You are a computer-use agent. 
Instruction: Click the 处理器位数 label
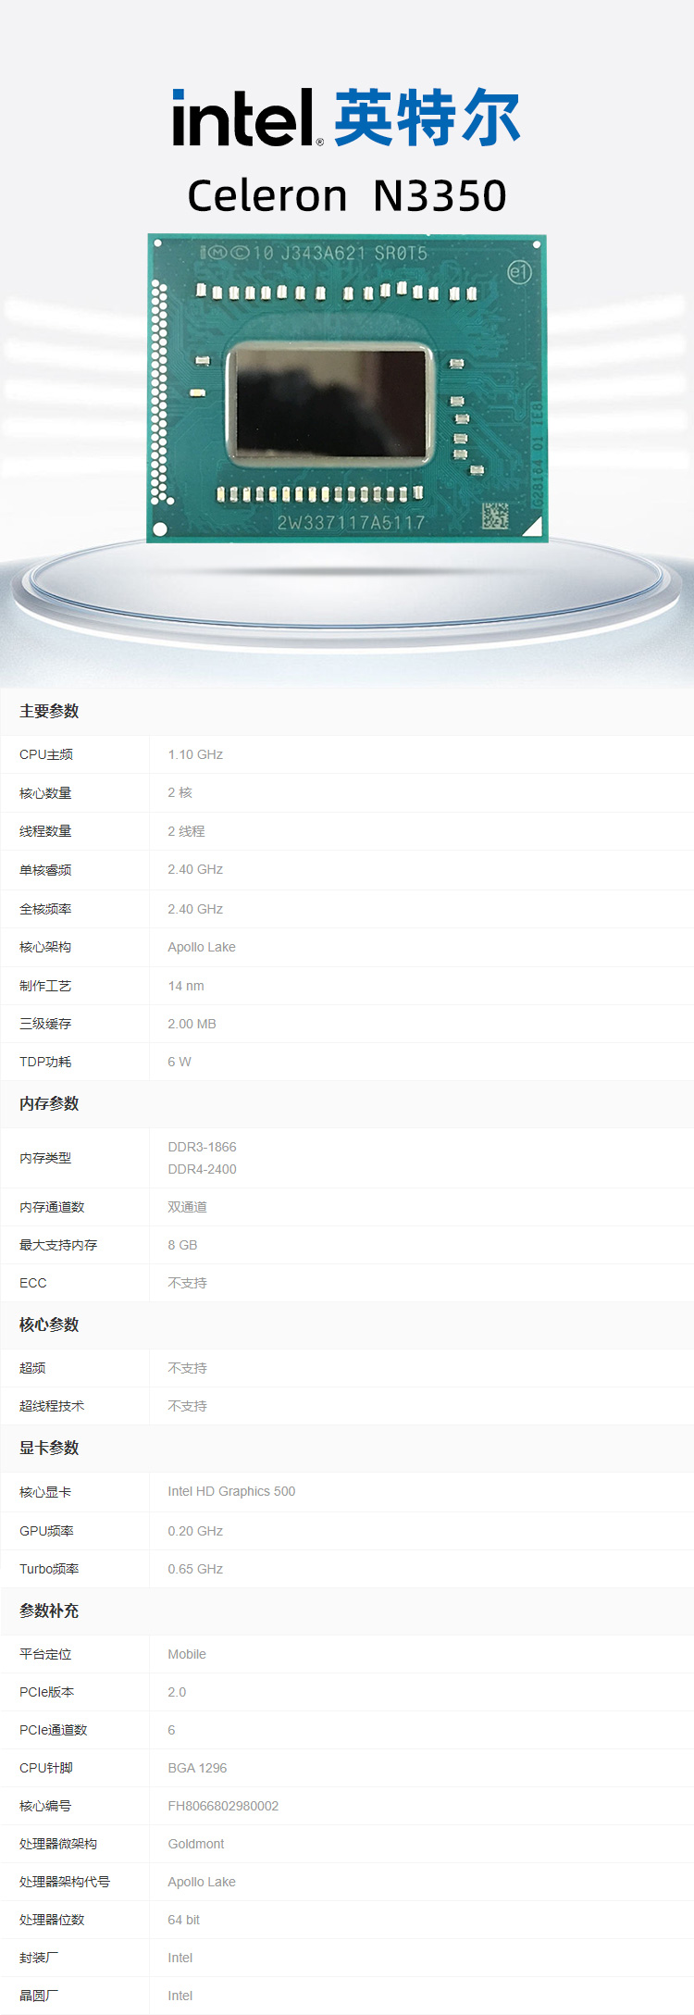(x=52, y=1920)
